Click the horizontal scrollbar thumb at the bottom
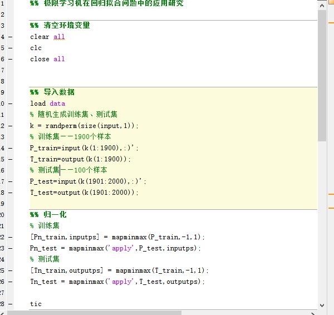This screenshot has width=334, height=315. (95, 313)
